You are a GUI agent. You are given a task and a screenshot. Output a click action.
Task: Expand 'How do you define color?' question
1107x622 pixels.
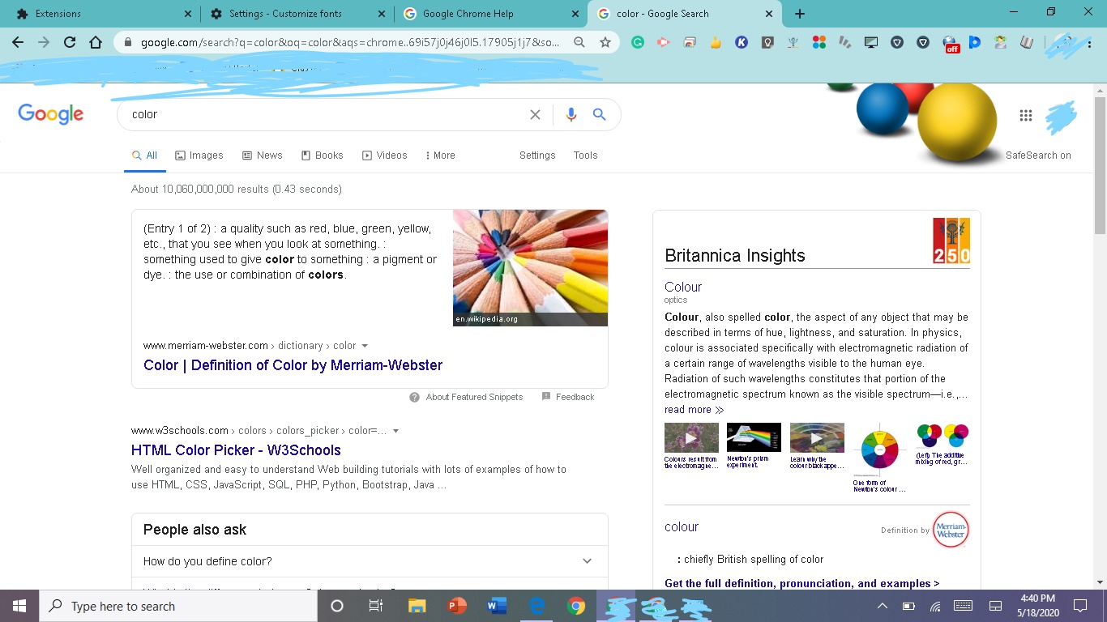[x=370, y=561]
